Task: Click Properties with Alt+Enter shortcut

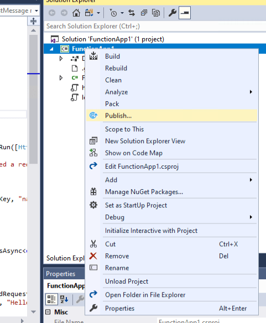Action: tap(171, 309)
